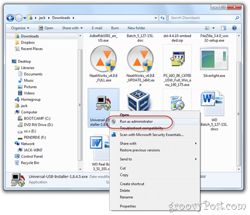250x215 pixels.
Task: Select the AdbeRdr1001_en_US.exe file name
Action: point(104,38)
